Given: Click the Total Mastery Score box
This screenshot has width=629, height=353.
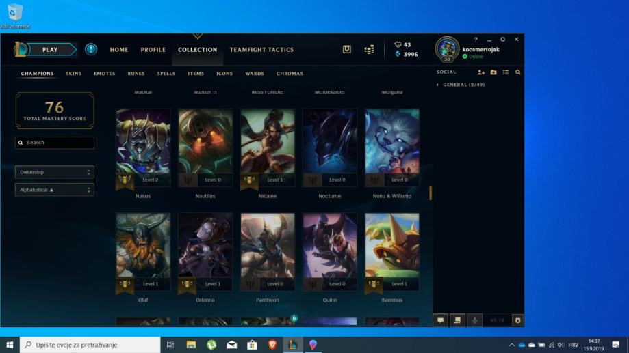Looking at the screenshot, I should 55,111.
